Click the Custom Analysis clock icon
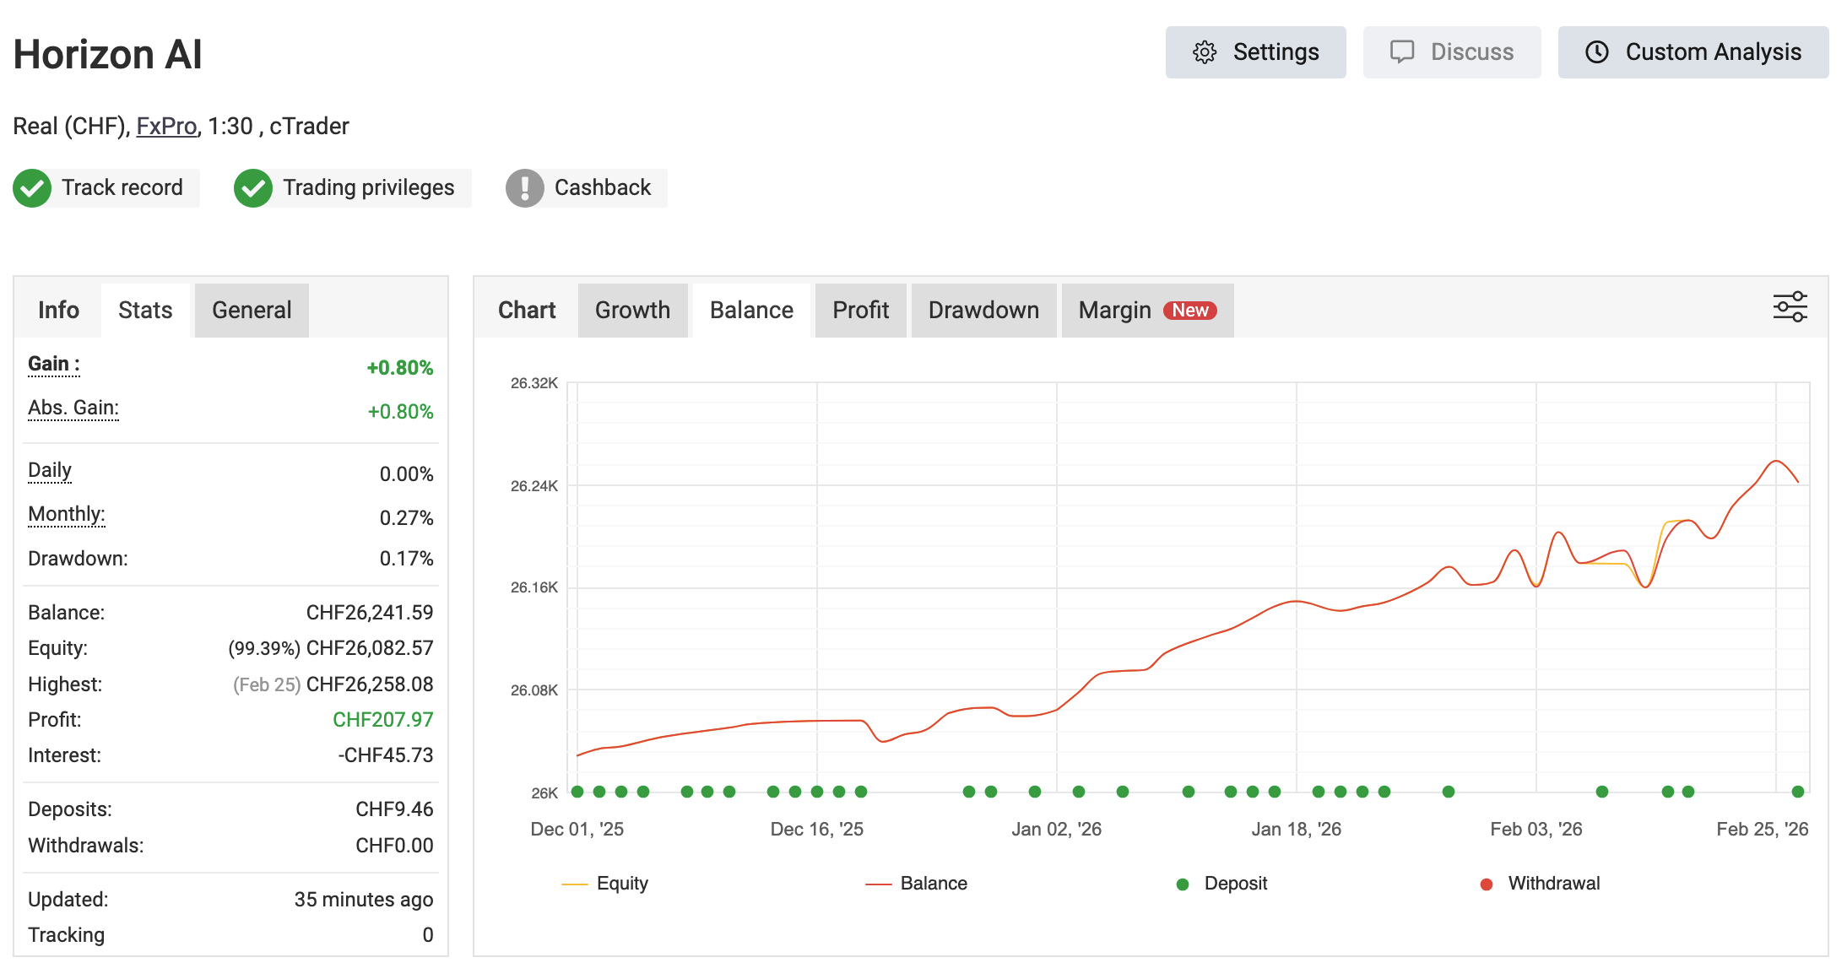 pos(1596,52)
